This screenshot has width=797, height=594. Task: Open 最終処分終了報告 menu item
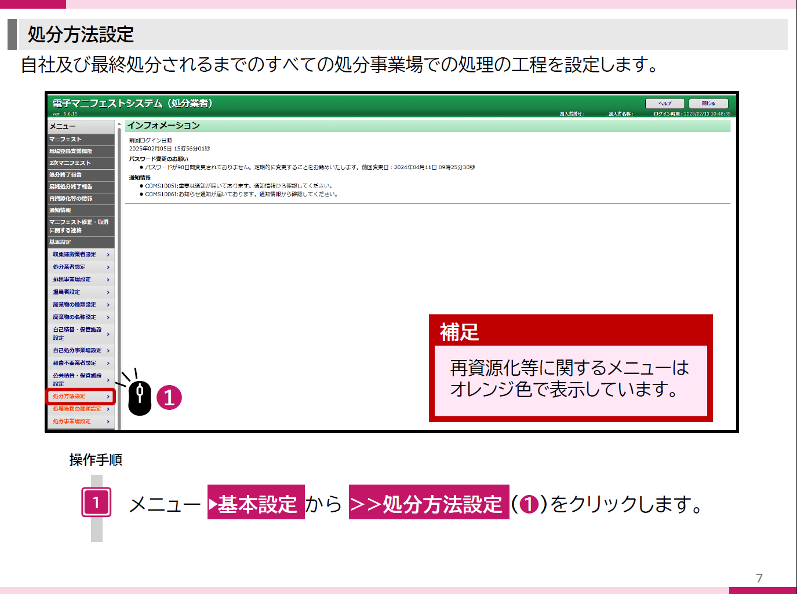point(81,187)
